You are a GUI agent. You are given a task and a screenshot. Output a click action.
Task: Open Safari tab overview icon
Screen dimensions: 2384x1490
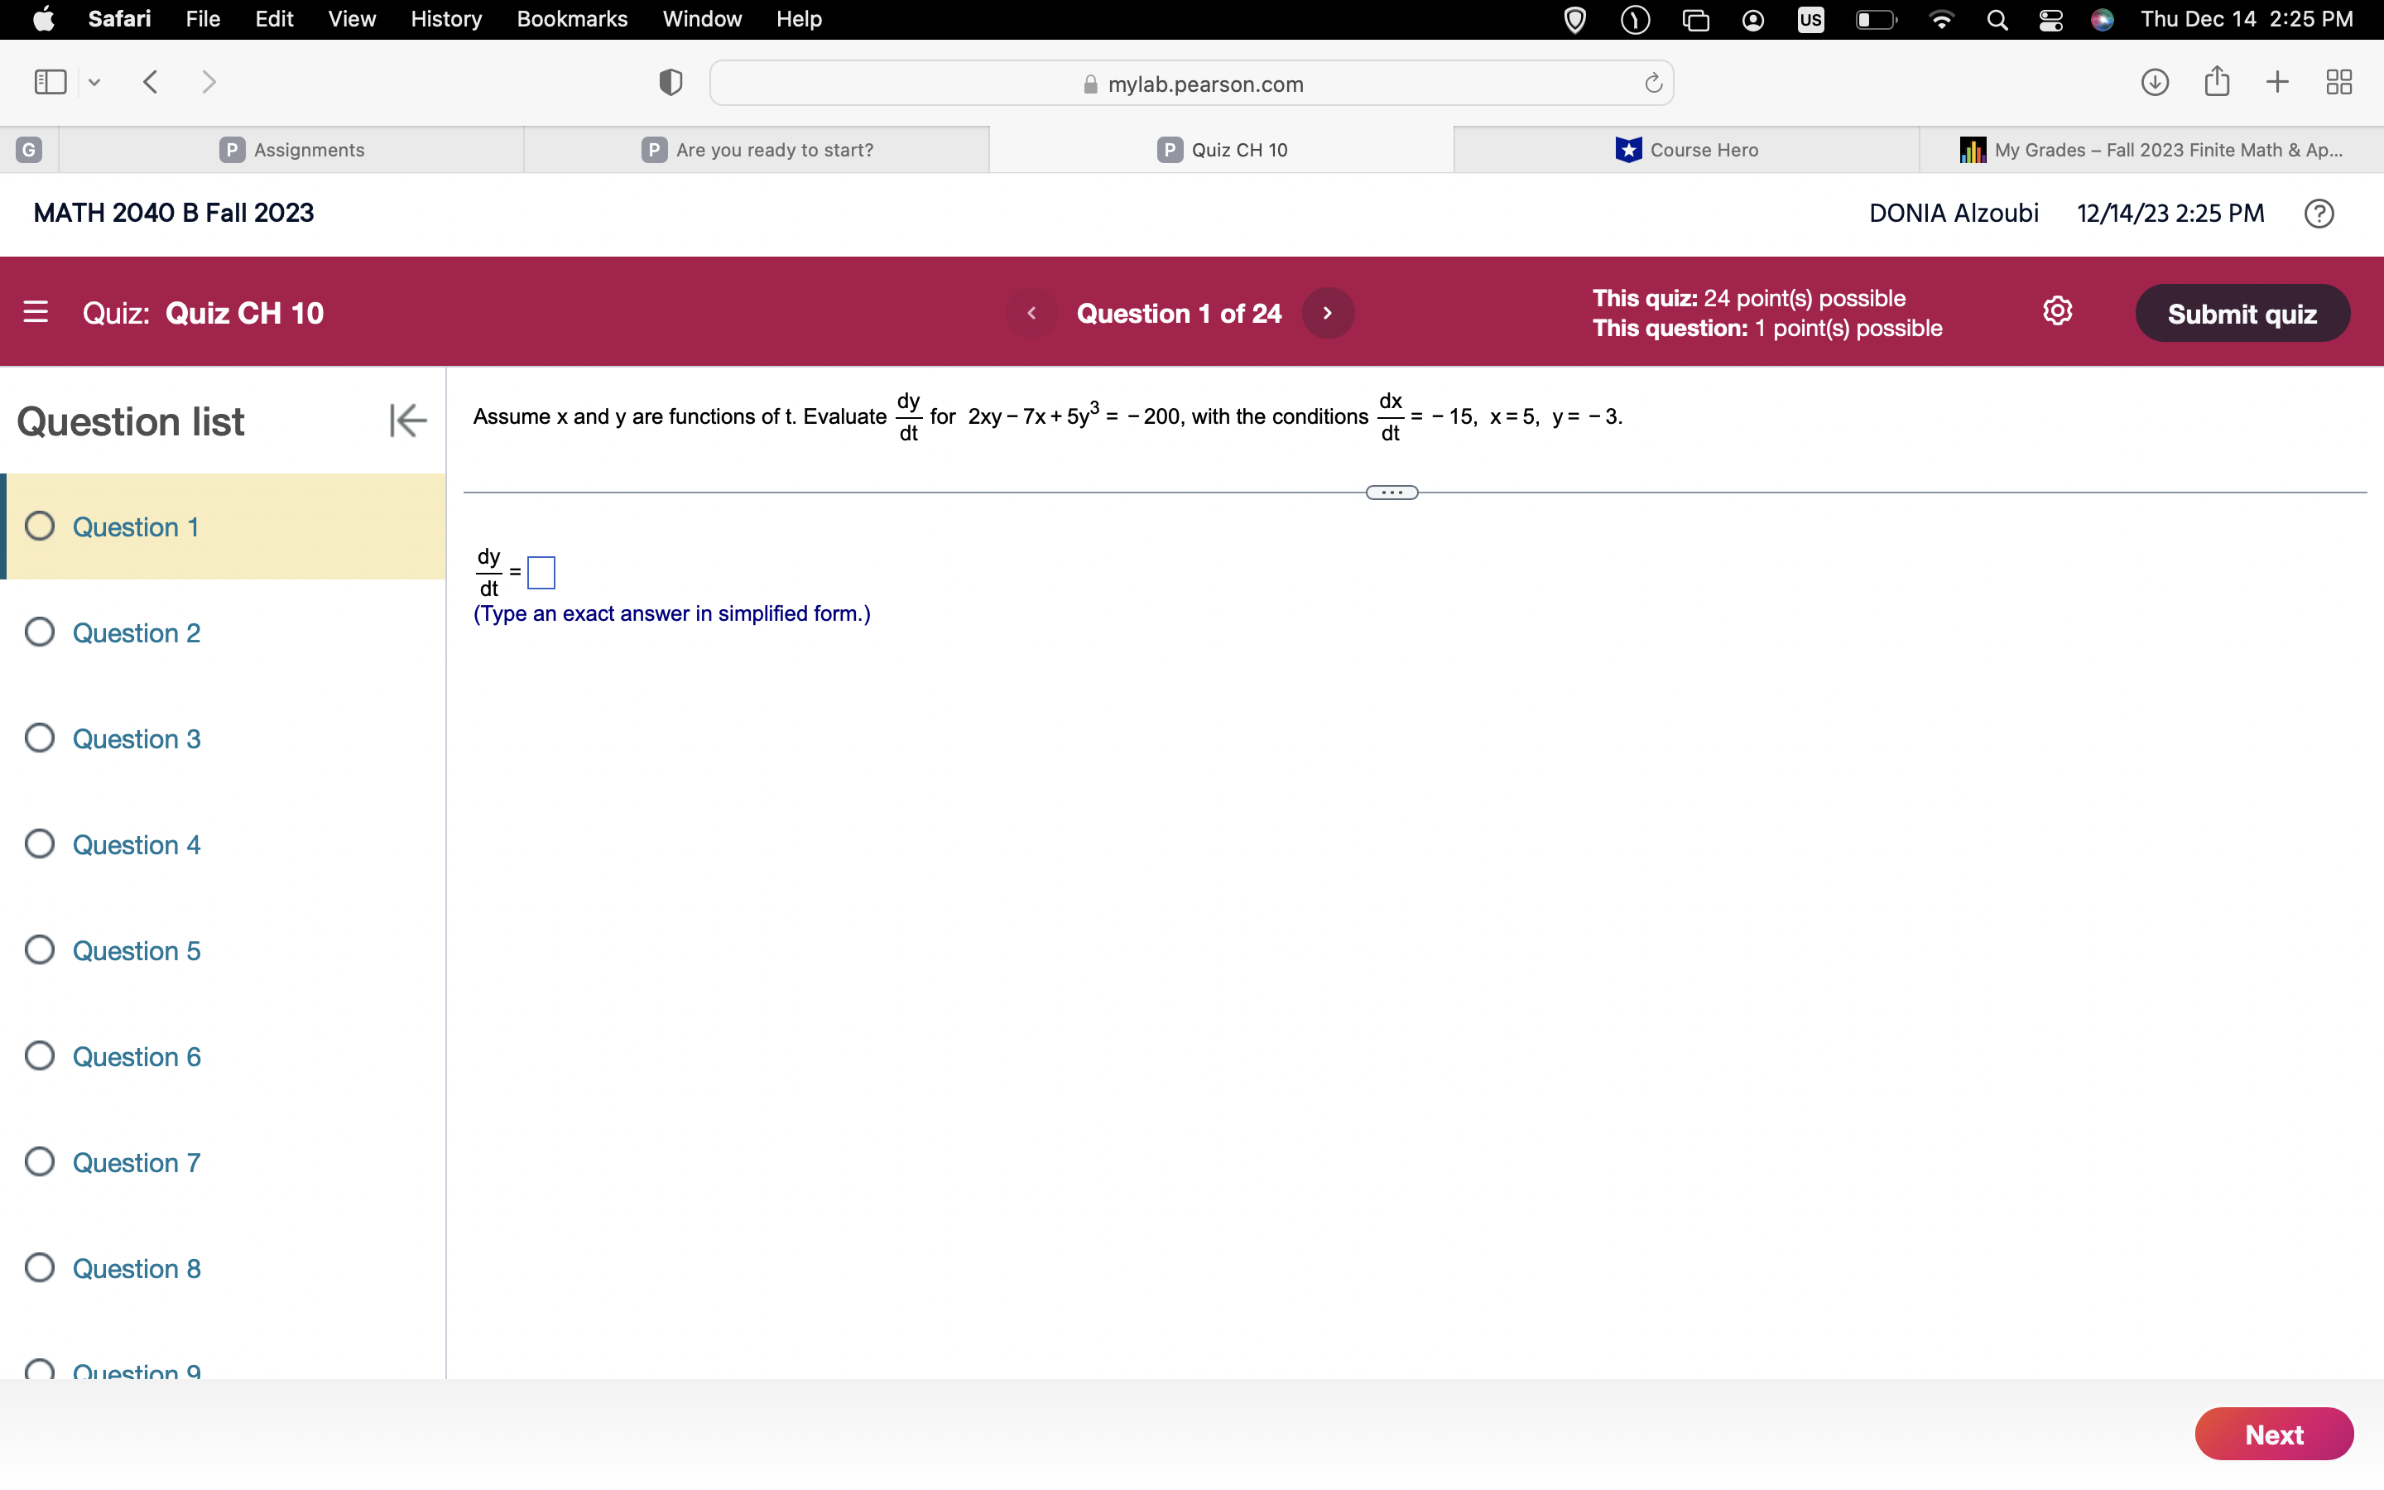coord(2338,82)
